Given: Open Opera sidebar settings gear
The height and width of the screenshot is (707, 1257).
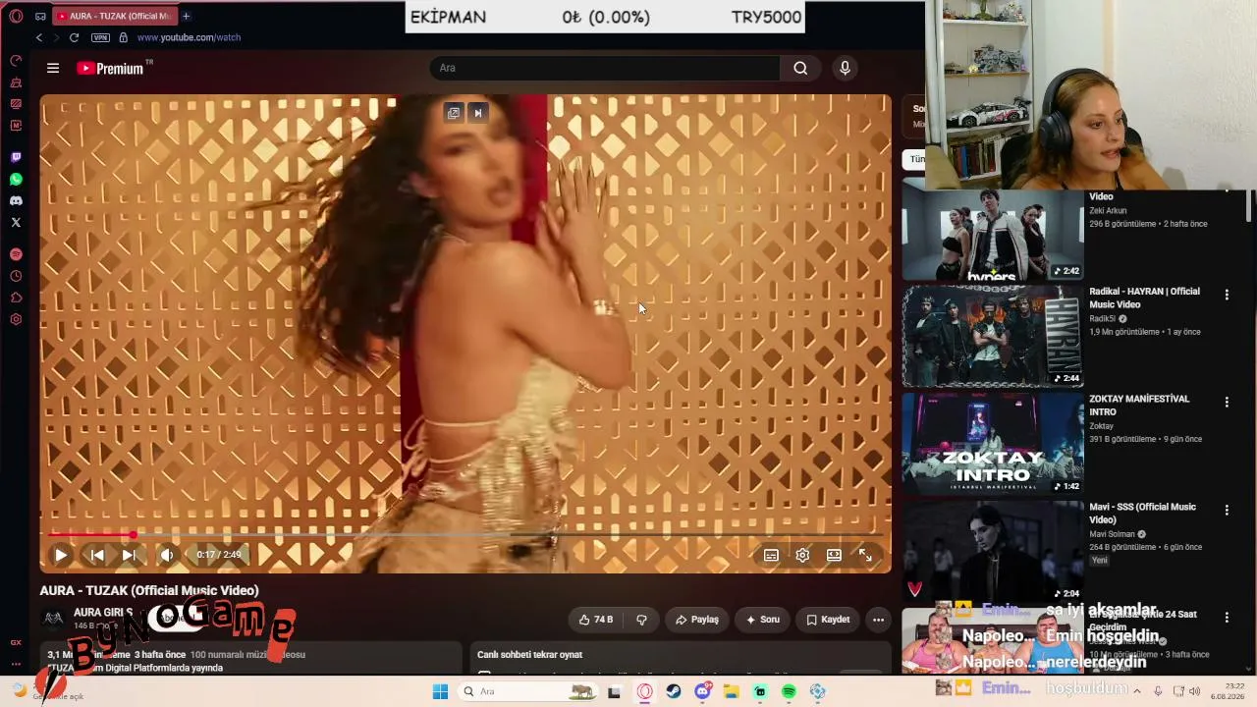Looking at the screenshot, I should (16, 319).
